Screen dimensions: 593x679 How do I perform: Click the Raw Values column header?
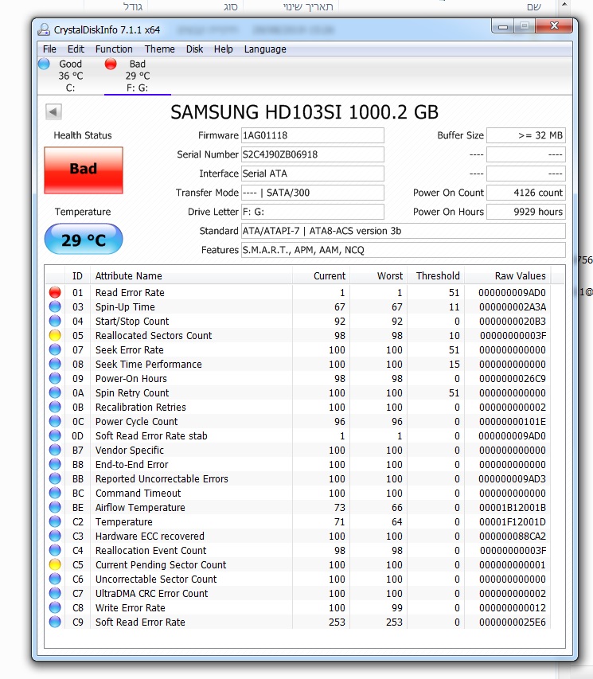[x=507, y=276]
